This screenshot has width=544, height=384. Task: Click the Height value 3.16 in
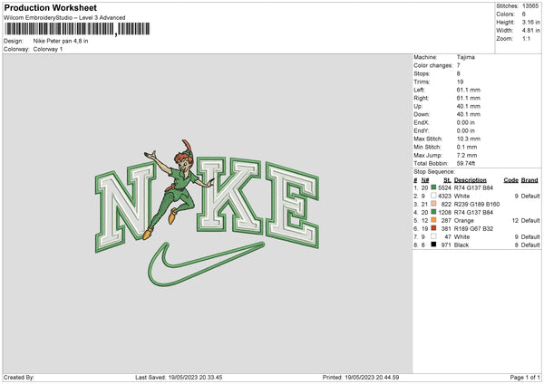click(x=530, y=22)
